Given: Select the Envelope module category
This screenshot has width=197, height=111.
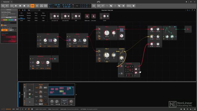Looking at the screenshot, I should pyautogui.click(x=43, y=15).
